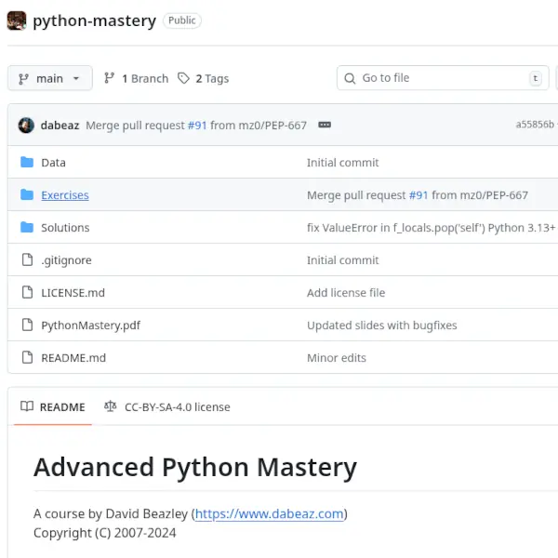Viewport: 558px width, 558px height.
Task: Focus the Go to file input field
Action: click(x=443, y=78)
